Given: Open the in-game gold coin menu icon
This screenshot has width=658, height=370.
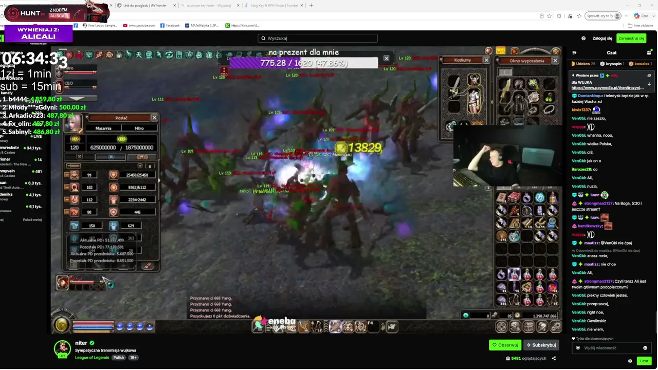Looking at the screenshot, I should coord(62,324).
